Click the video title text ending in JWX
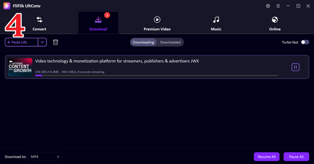Image resolution: width=314 pixels, height=164 pixels. coord(117,61)
